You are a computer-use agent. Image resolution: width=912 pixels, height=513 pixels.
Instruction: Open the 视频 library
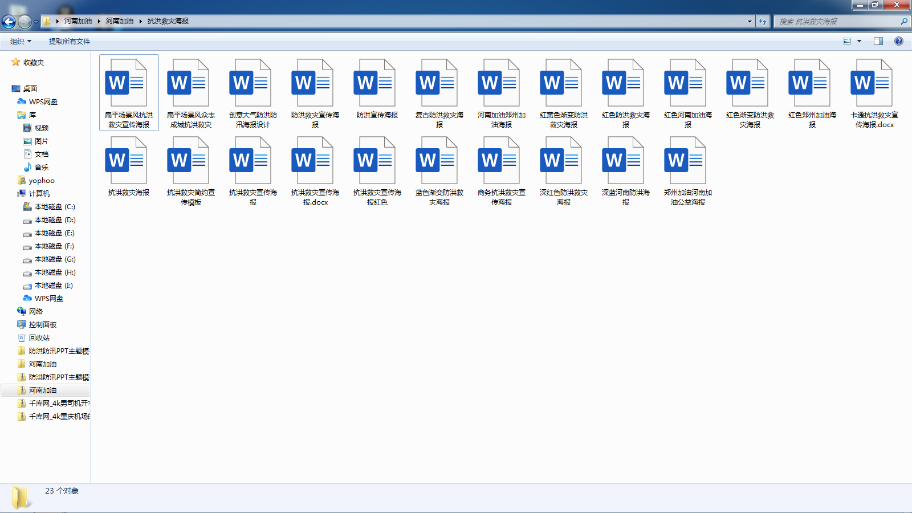pyautogui.click(x=42, y=128)
